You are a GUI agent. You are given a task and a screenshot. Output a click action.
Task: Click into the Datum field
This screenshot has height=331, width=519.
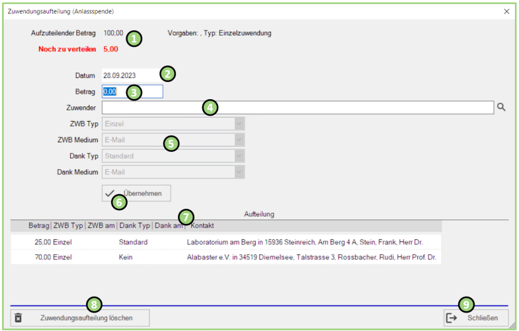[x=129, y=75]
